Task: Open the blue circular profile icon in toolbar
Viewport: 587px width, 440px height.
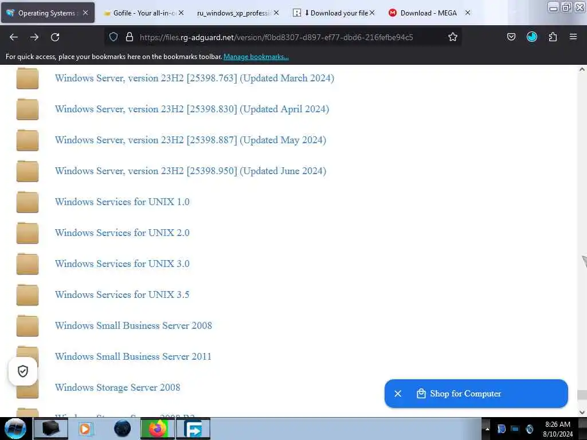Action: click(531, 37)
